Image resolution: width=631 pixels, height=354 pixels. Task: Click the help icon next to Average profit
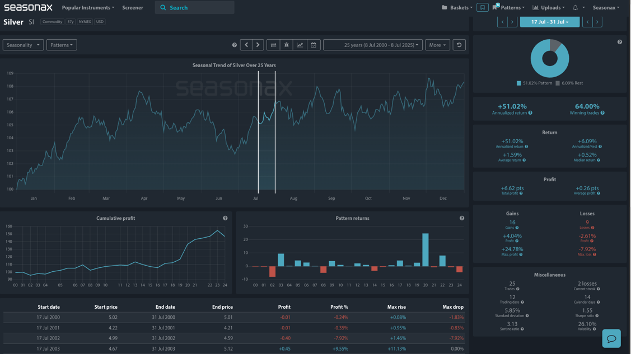[x=599, y=193]
